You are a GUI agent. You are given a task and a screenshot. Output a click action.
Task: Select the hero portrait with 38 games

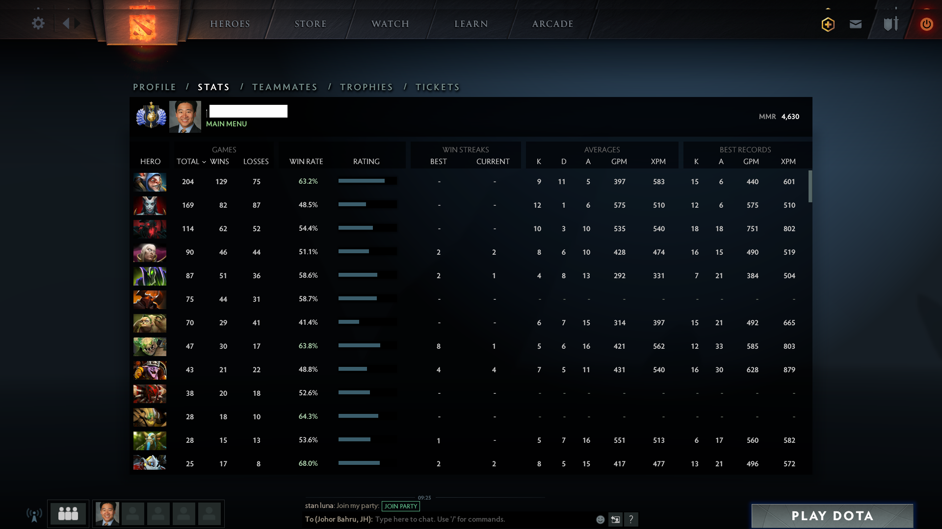(x=150, y=393)
